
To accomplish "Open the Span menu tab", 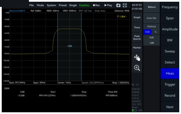I will pyautogui.click(x=170, y=18).
